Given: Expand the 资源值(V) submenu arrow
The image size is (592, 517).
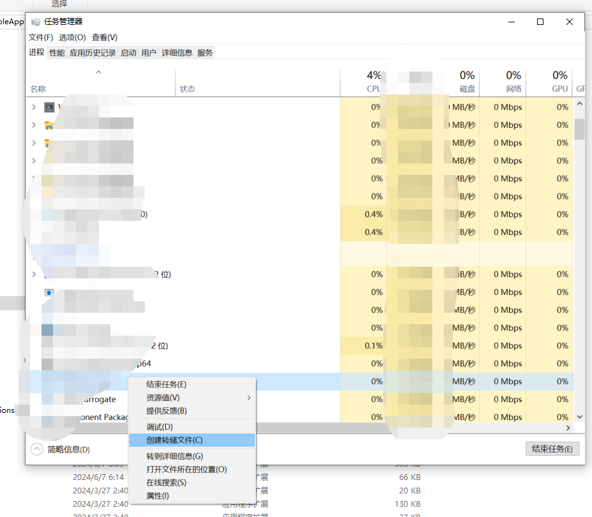Looking at the screenshot, I should point(249,398).
